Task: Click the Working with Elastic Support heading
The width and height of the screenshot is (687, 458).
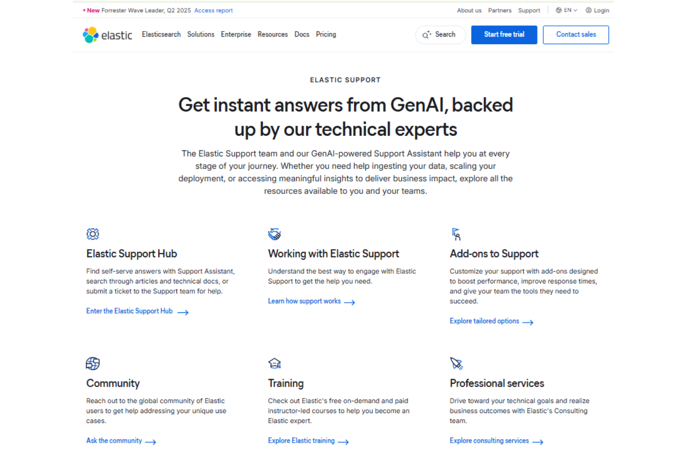Action: click(x=333, y=254)
